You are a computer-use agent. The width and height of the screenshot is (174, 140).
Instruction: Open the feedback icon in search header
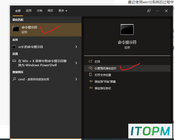click(x=149, y=11)
